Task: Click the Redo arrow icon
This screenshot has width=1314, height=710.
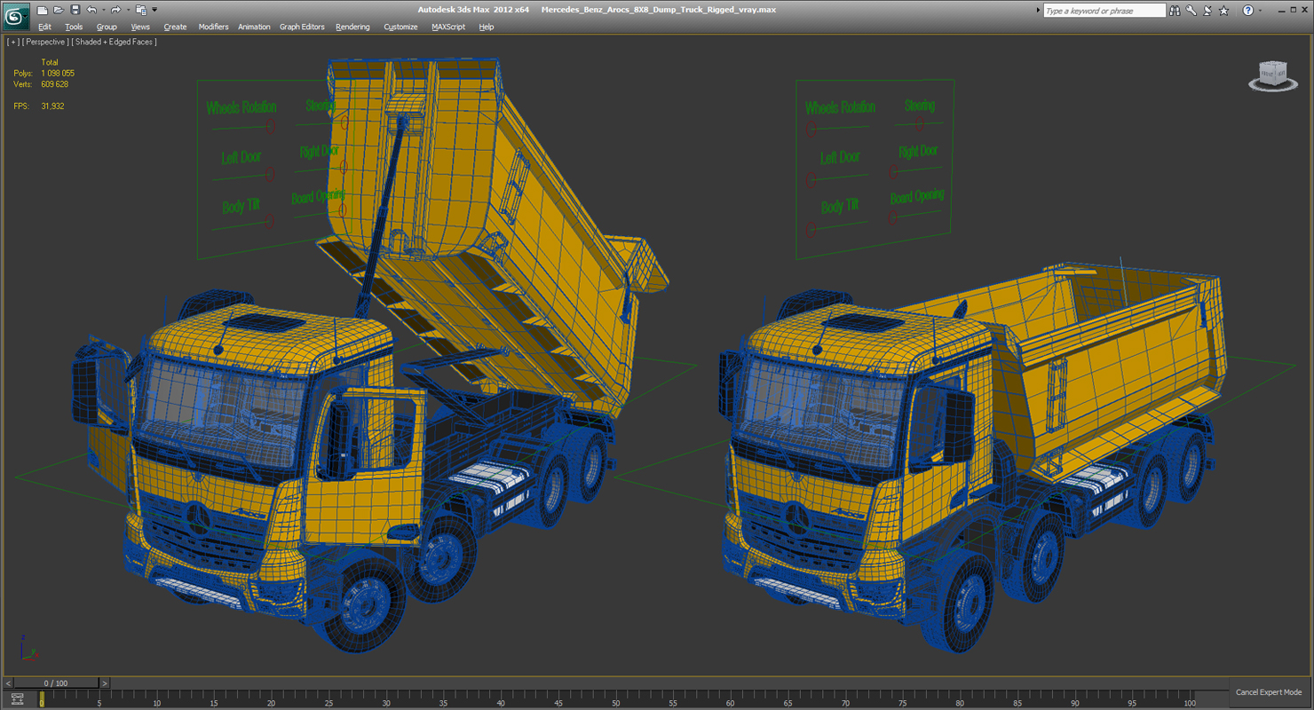Action: pyautogui.click(x=115, y=10)
